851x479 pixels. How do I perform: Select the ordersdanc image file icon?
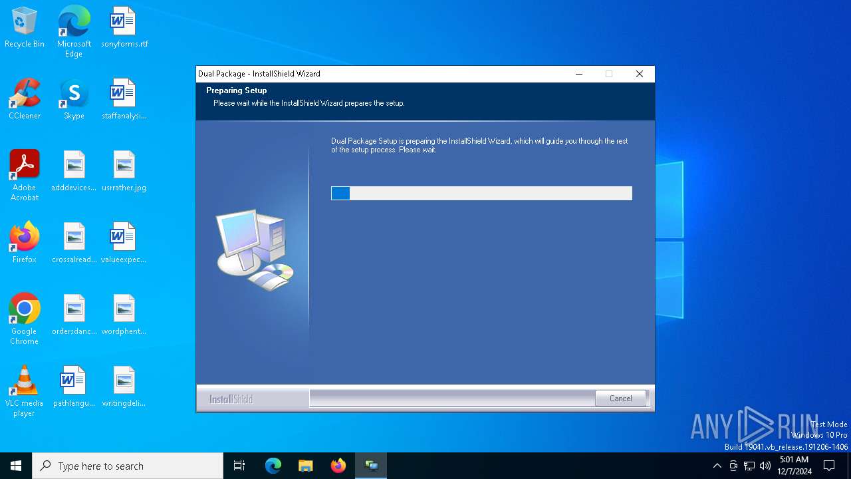(x=74, y=315)
